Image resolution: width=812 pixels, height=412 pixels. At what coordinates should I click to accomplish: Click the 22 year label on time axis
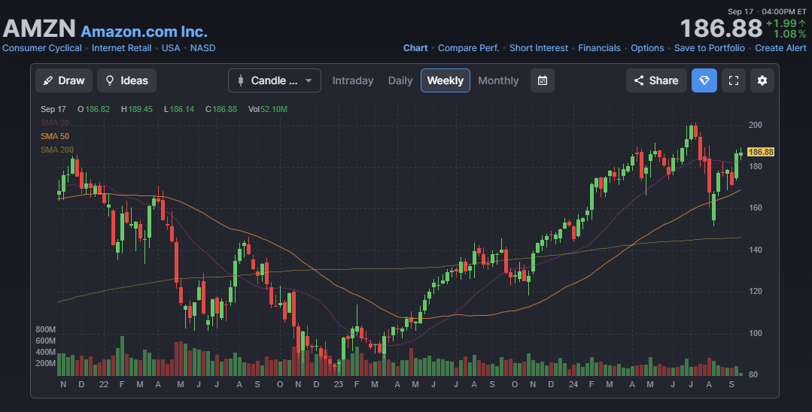click(x=104, y=385)
